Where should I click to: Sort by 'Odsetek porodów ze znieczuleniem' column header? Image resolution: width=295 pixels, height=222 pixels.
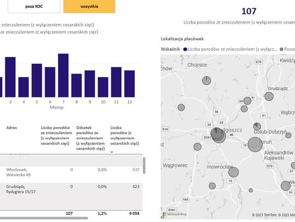click(91, 138)
